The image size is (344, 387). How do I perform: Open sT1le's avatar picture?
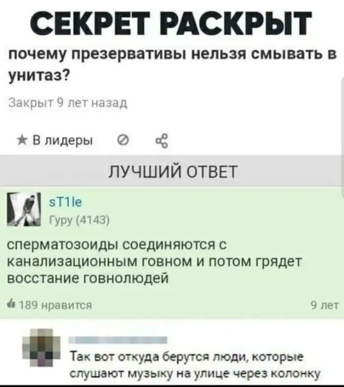pos(24,209)
